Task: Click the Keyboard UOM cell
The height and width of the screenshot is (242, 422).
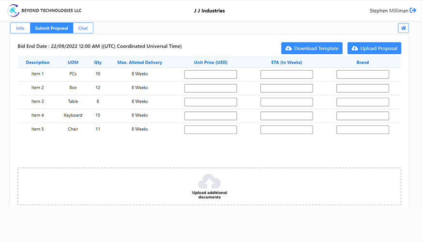Action: (73, 115)
